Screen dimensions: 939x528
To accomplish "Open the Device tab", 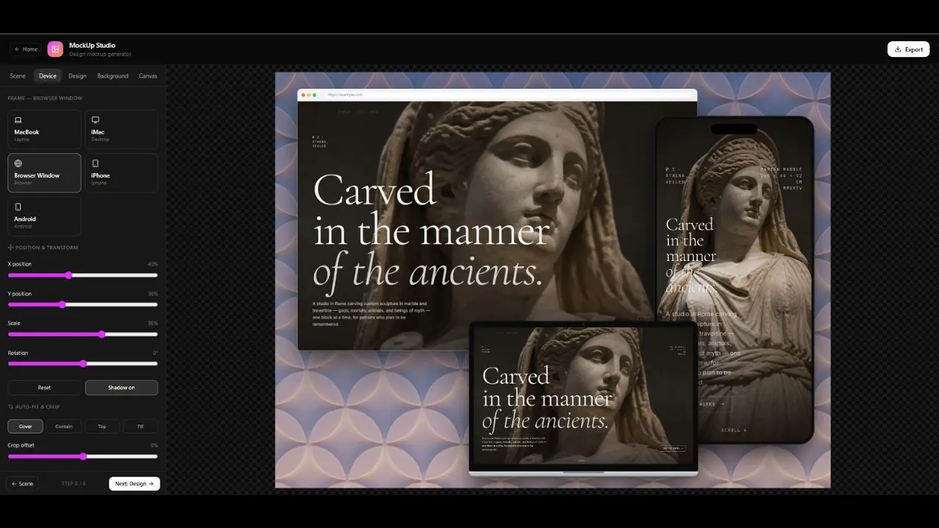I will pos(48,76).
